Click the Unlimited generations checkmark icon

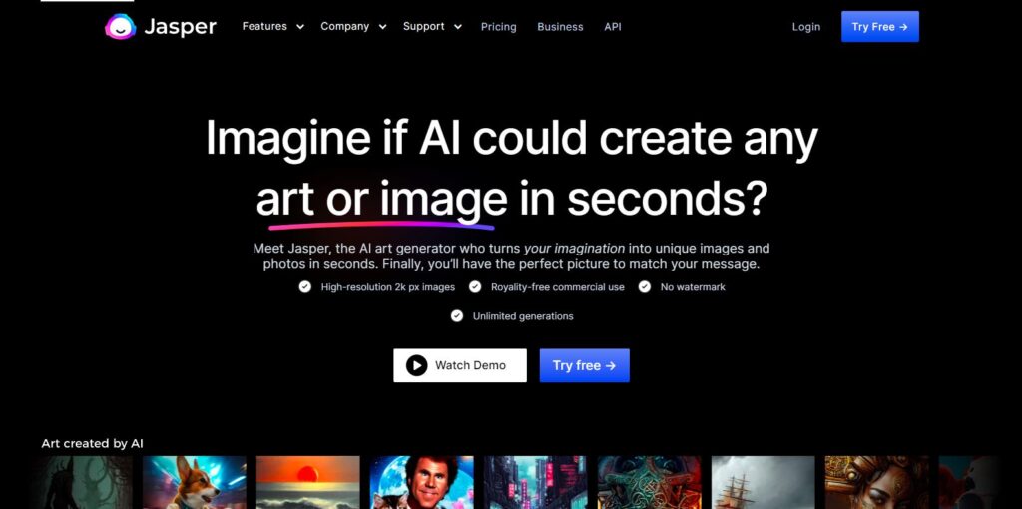457,316
